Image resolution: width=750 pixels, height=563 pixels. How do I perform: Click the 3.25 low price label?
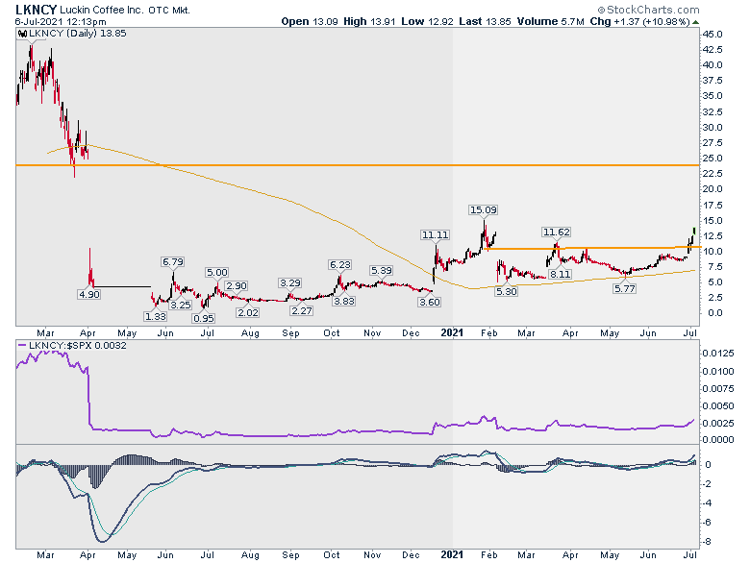[x=181, y=305]
